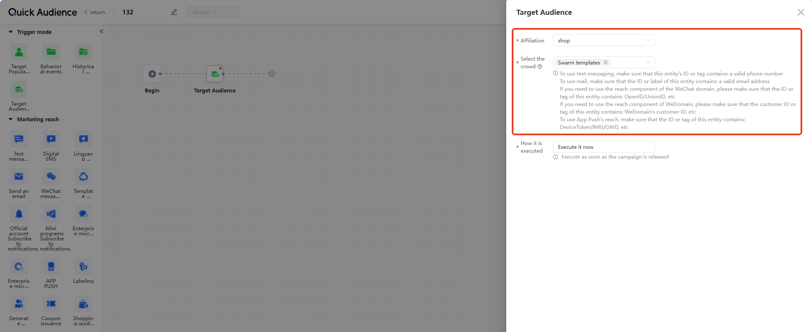Image resolution: width=812 pixels, height=332 pixels.
Task: Click the Begin node on canvas
Action: tap(152, 74)
